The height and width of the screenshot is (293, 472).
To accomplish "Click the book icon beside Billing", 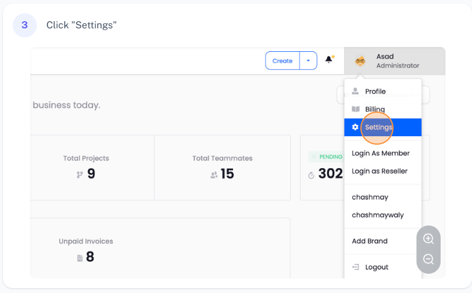I will 356,109.
